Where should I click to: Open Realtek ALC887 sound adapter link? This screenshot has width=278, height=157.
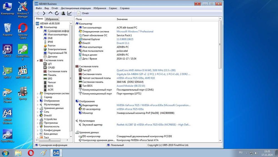click(x=153, y=124)
